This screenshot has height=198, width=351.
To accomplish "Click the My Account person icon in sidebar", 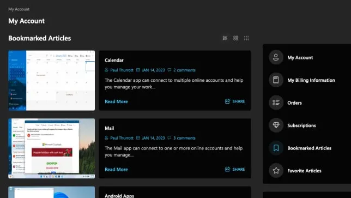I will [276, 57].
